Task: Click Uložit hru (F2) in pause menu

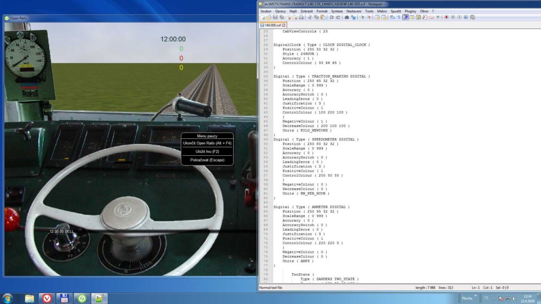Action: [x=207, y=151]
